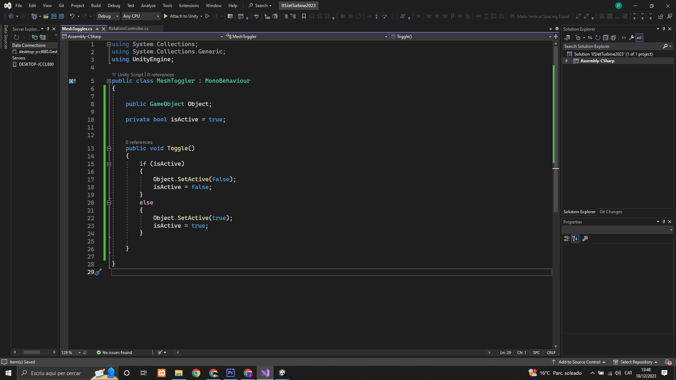
Task: Open the Any CPU platform dropdown
Action: click(x=141, y=16)
